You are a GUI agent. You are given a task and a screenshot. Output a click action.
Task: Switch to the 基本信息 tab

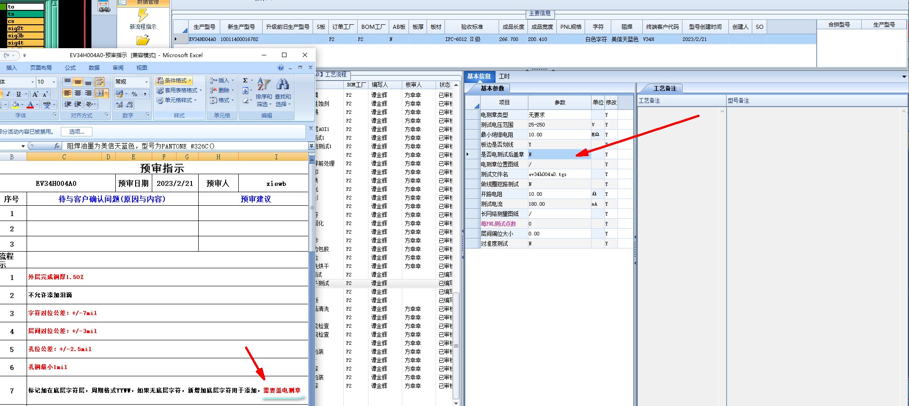479,77
